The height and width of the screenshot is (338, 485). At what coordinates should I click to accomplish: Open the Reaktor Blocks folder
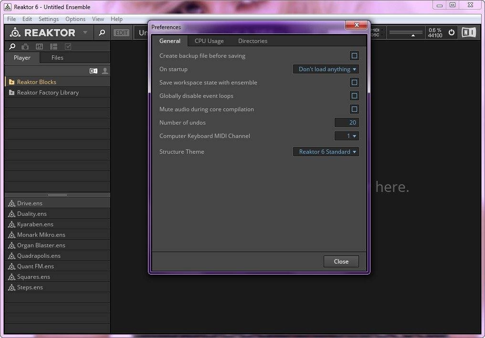[58, 82]
